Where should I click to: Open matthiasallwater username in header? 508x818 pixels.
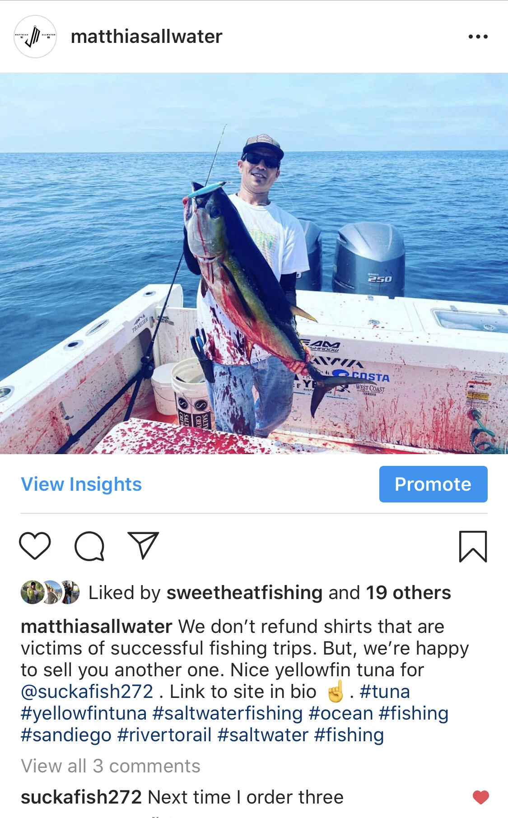146,37
